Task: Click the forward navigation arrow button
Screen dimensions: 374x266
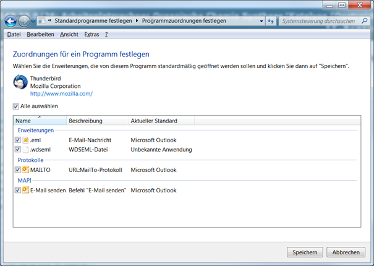Action: click(x=23, y=21)
